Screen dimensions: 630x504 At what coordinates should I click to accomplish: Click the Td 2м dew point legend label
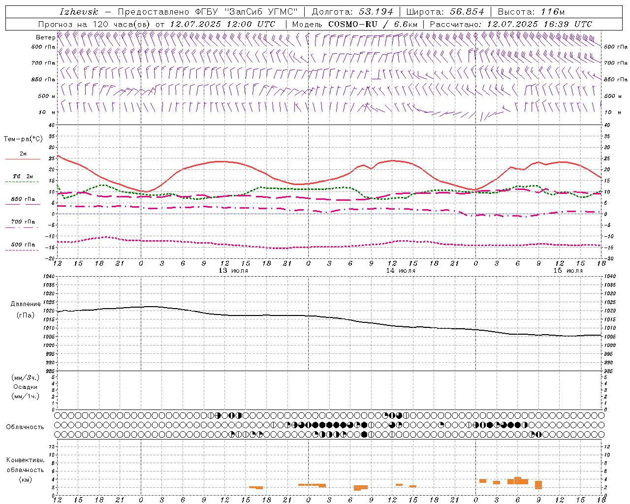click(23, 176)
